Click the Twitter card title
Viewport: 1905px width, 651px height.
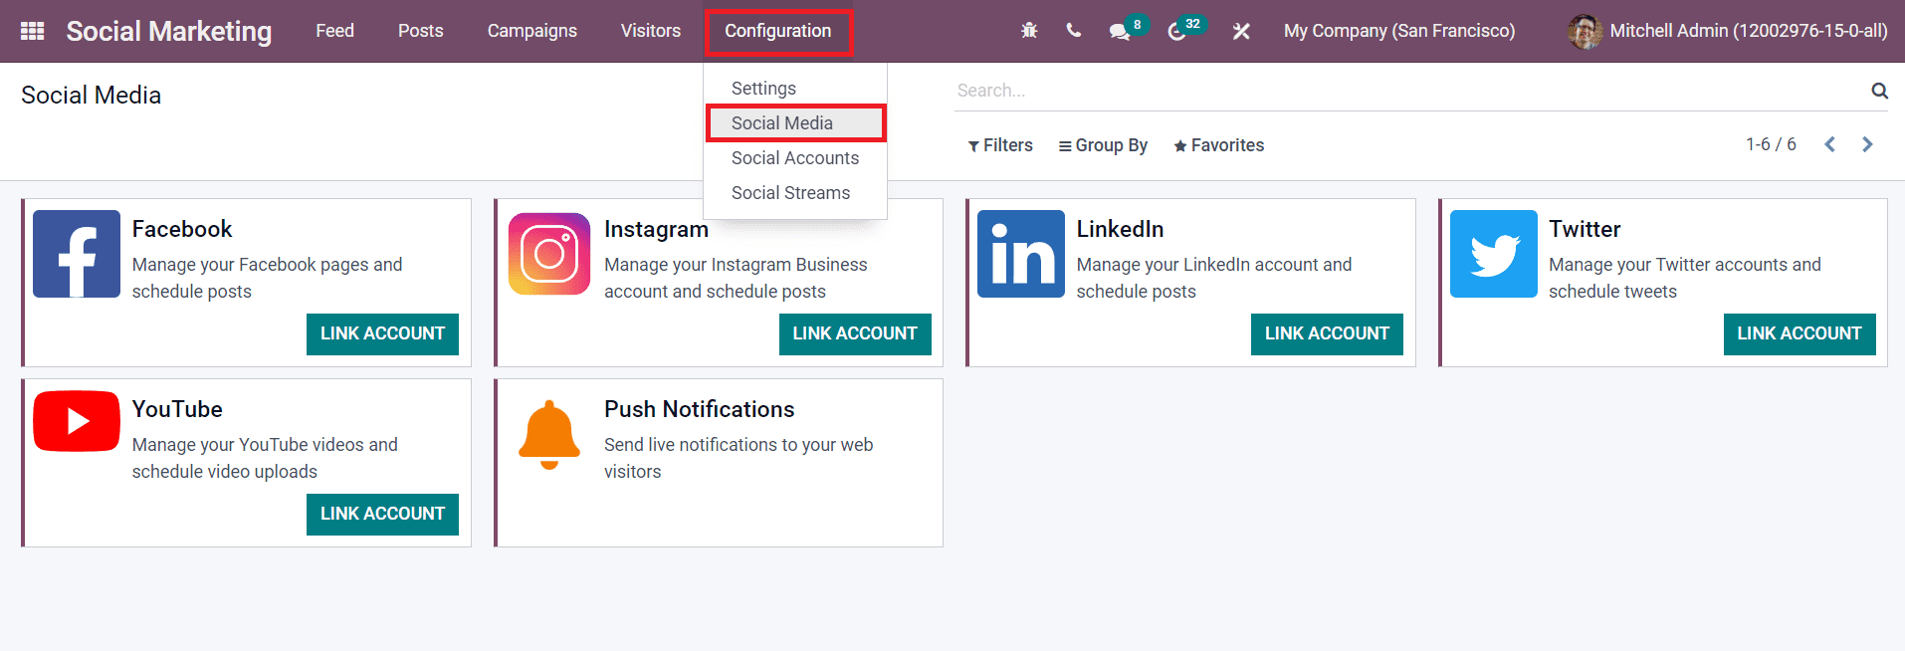pyautogui.click(x=1585, y=229)
